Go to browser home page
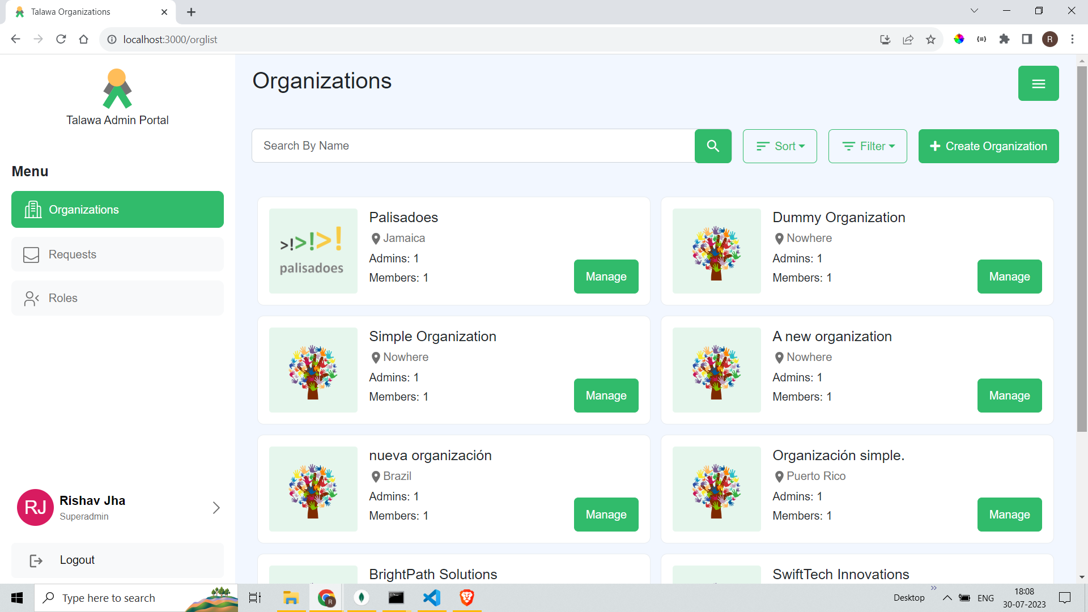Viewport: 1088px width, 612px height. click(83, 39)
